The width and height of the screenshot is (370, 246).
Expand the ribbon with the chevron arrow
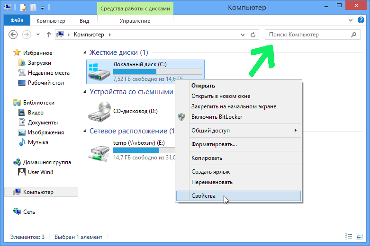pyautogui.click(x=351, y=20)
